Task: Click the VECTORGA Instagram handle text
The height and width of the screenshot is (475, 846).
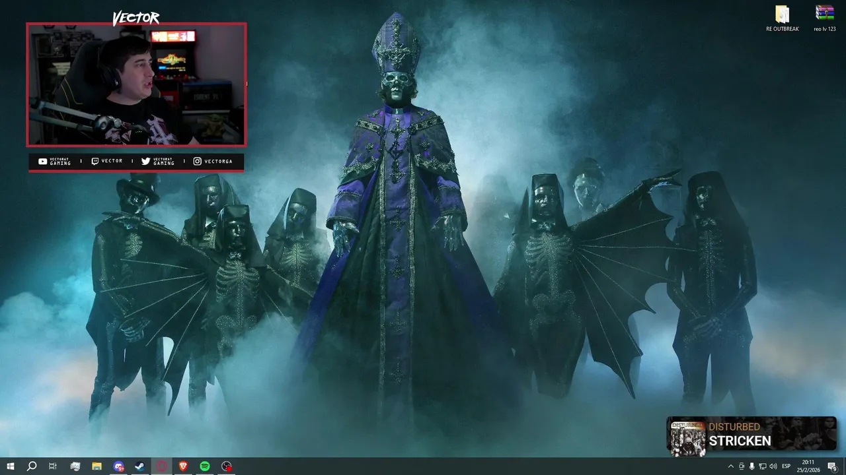Action: point(219,161)
